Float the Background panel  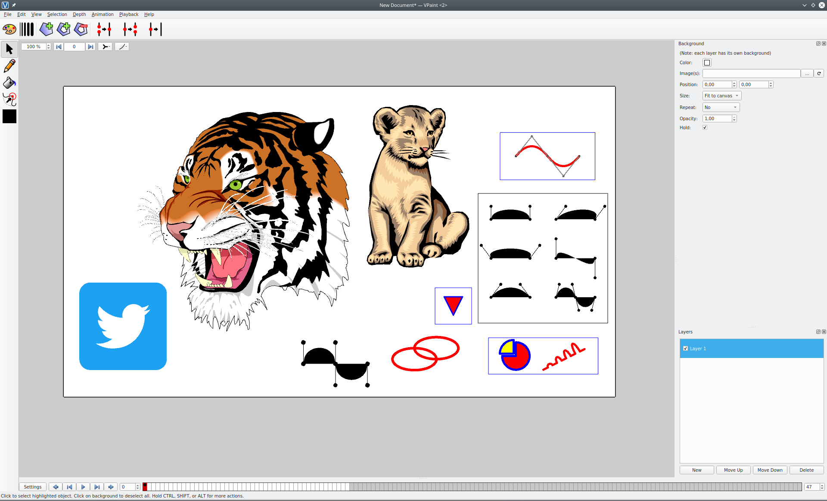click(818, 44)
